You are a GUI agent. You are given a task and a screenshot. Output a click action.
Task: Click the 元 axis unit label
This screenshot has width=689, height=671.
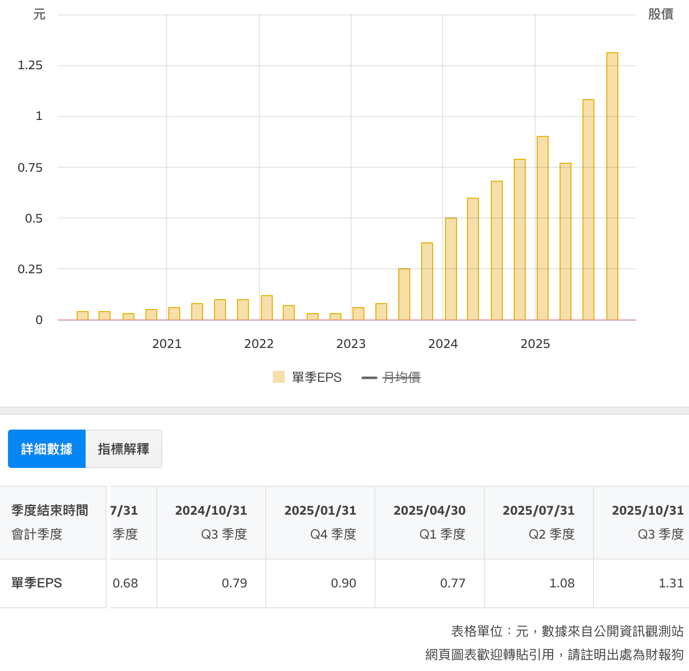[x=40, y=14]
